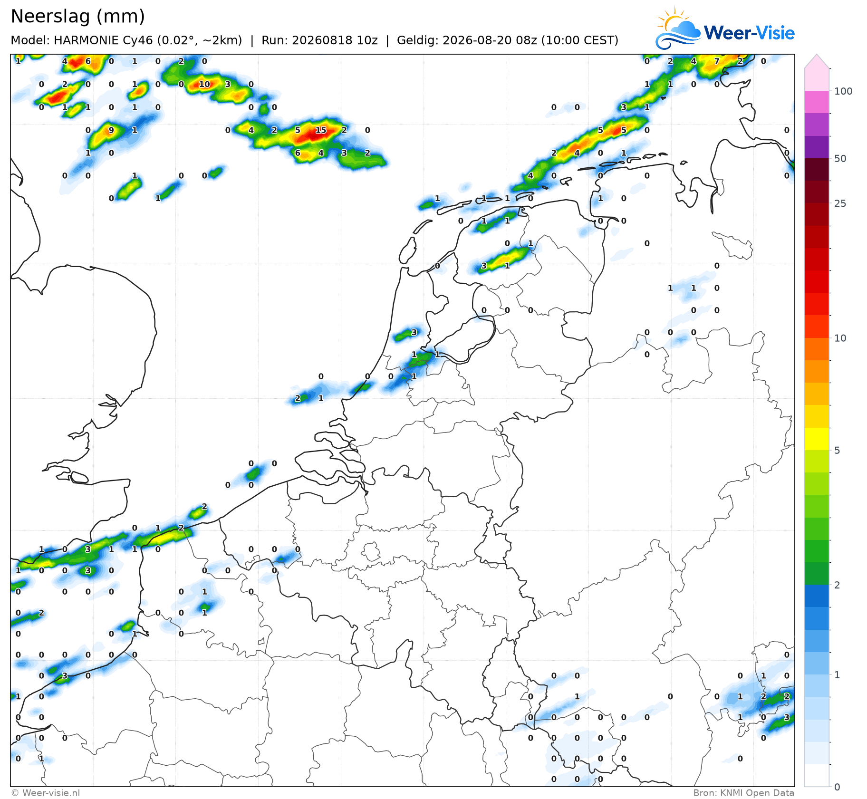Click the 15 mm precipitation value marker
Image resolution: width=867 pixels, height=799 pixels.
321,130
